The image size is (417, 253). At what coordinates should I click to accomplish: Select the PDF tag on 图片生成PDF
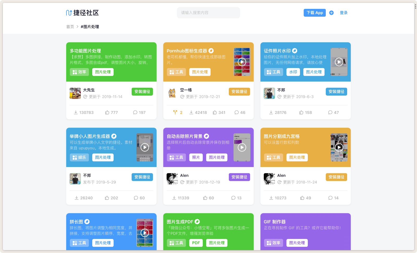tap(196, 243)
